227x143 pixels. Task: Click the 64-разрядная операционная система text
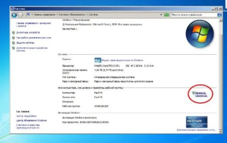click(x=114, y=77)
